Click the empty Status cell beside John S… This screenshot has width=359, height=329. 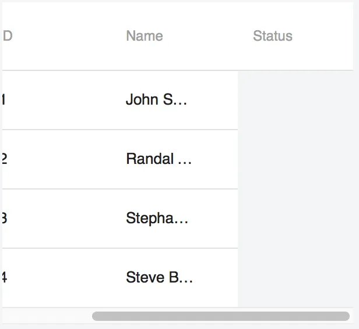pos(295,100)
